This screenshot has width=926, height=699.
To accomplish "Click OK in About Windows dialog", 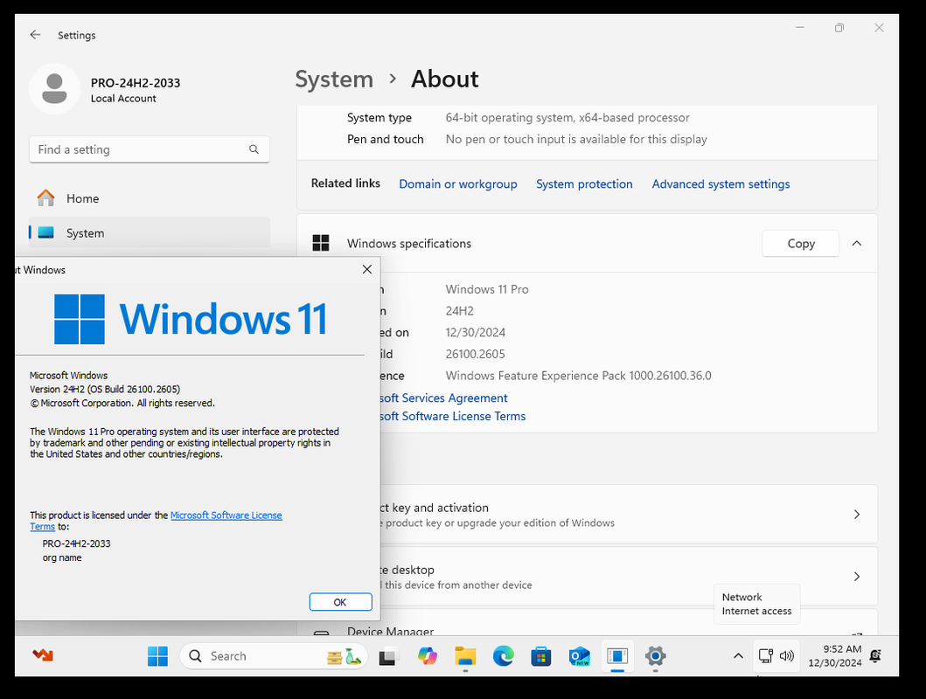I will (x=340, y=602).
